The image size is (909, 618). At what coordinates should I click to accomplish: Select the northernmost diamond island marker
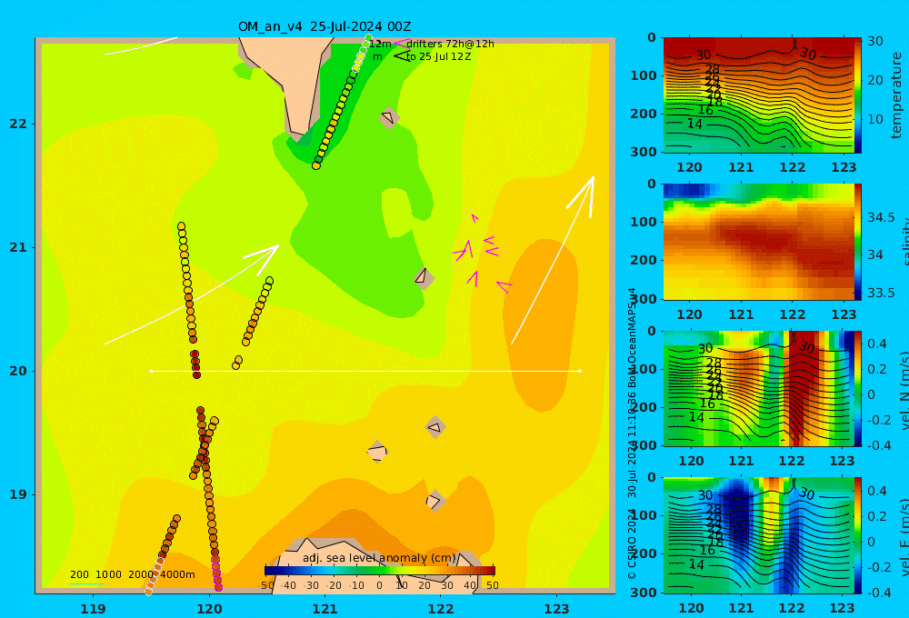(x=388, y=117)
